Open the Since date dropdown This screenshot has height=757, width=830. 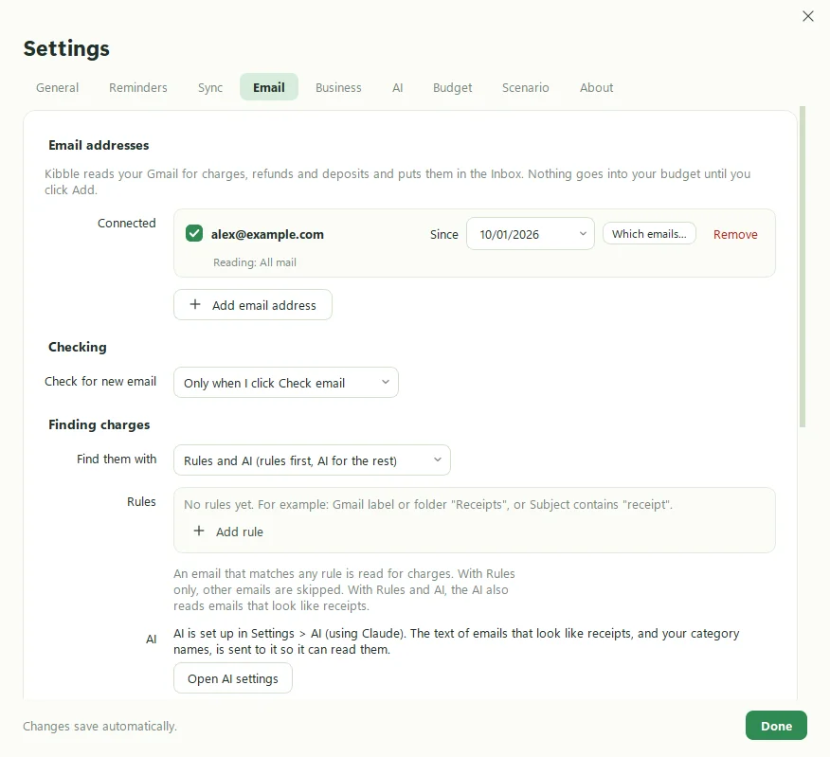531,233
